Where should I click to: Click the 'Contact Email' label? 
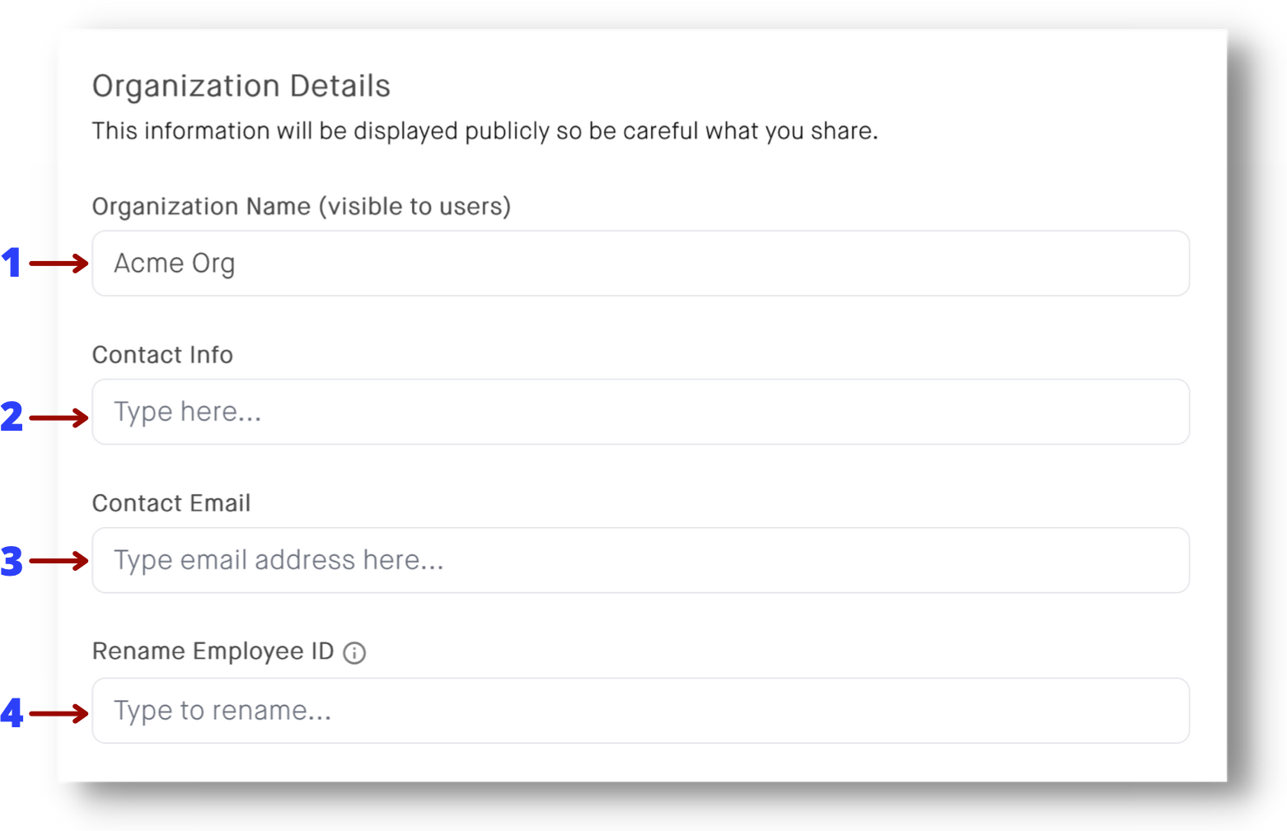(x=171, y=503)
